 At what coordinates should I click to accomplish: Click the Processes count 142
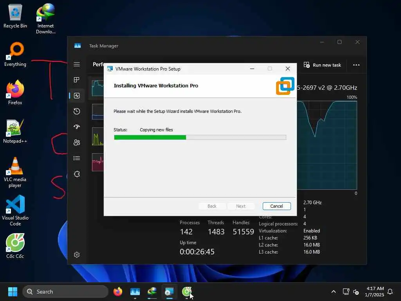tap(186, 232)
